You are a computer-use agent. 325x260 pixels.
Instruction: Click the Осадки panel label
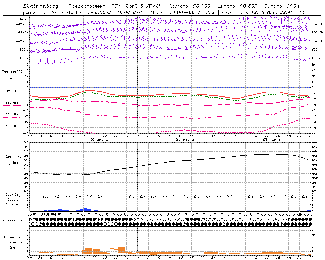click(x=13, y=200)
